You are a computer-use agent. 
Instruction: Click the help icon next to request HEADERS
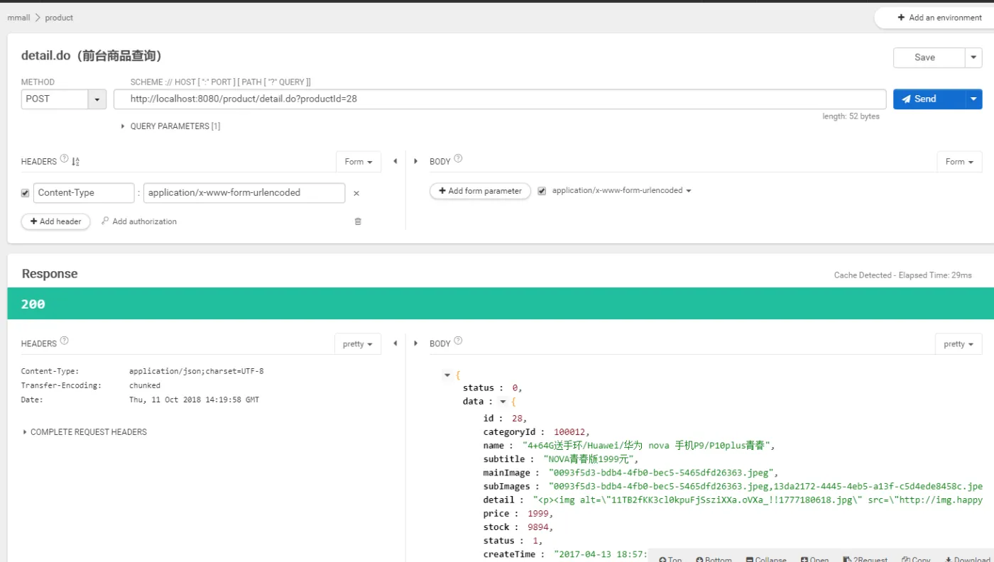[65, 159]
